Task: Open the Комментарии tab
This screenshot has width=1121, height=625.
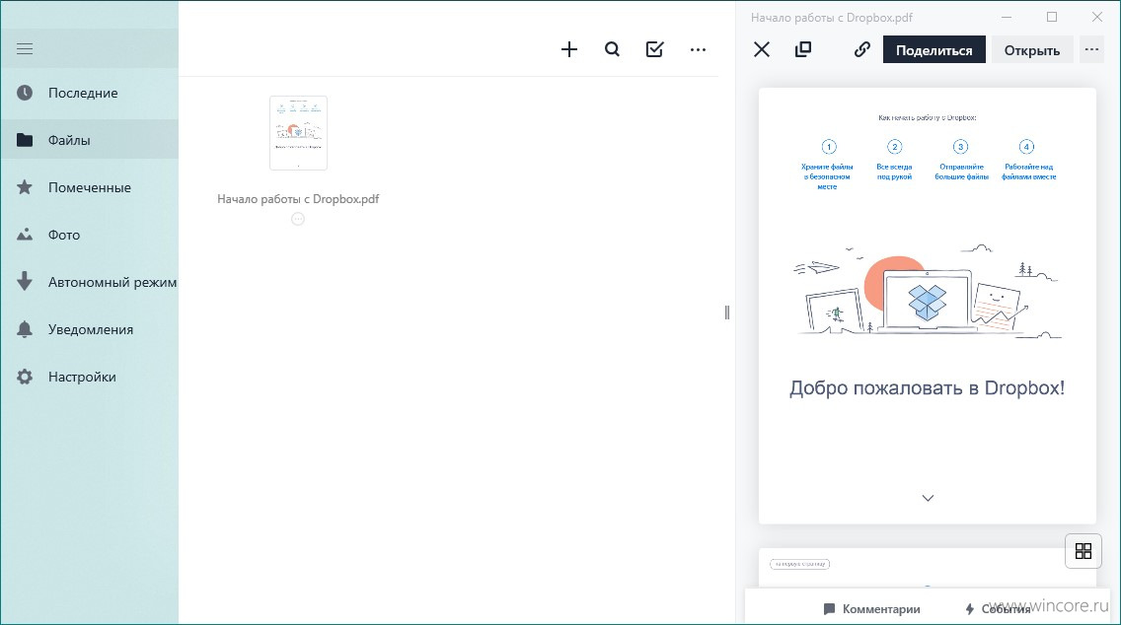Action: (872, 608)
